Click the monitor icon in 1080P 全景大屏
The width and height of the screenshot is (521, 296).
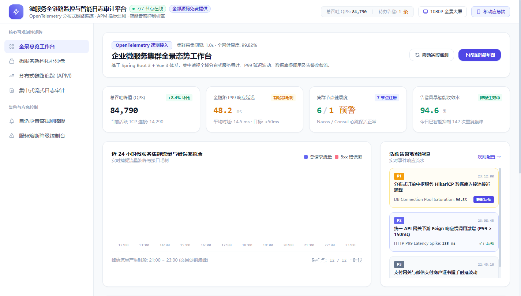pos(426,12)
